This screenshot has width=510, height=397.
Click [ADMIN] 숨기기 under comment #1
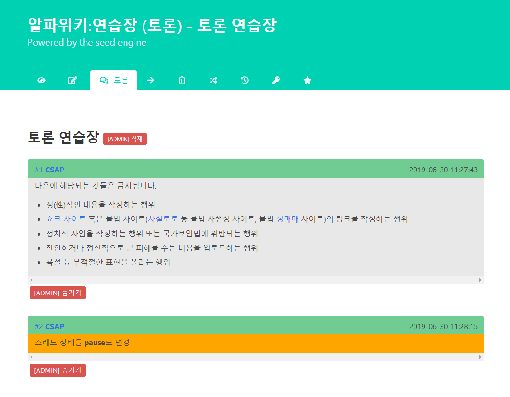click(x=58, y=293)
